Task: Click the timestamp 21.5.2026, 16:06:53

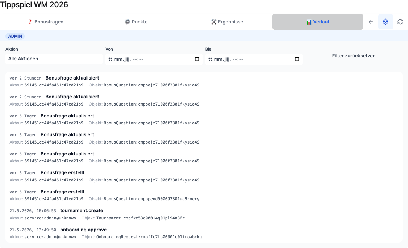Action: pyautogui.click(x=33, y=211)
